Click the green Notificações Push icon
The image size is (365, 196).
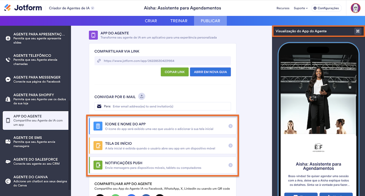point(98,165)
